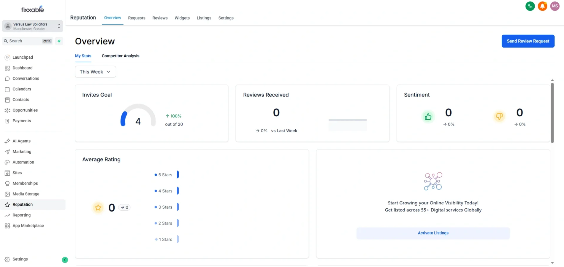Click the Send Review Request button
Viewport: 564px width, 267px height.
coord(528,41)
